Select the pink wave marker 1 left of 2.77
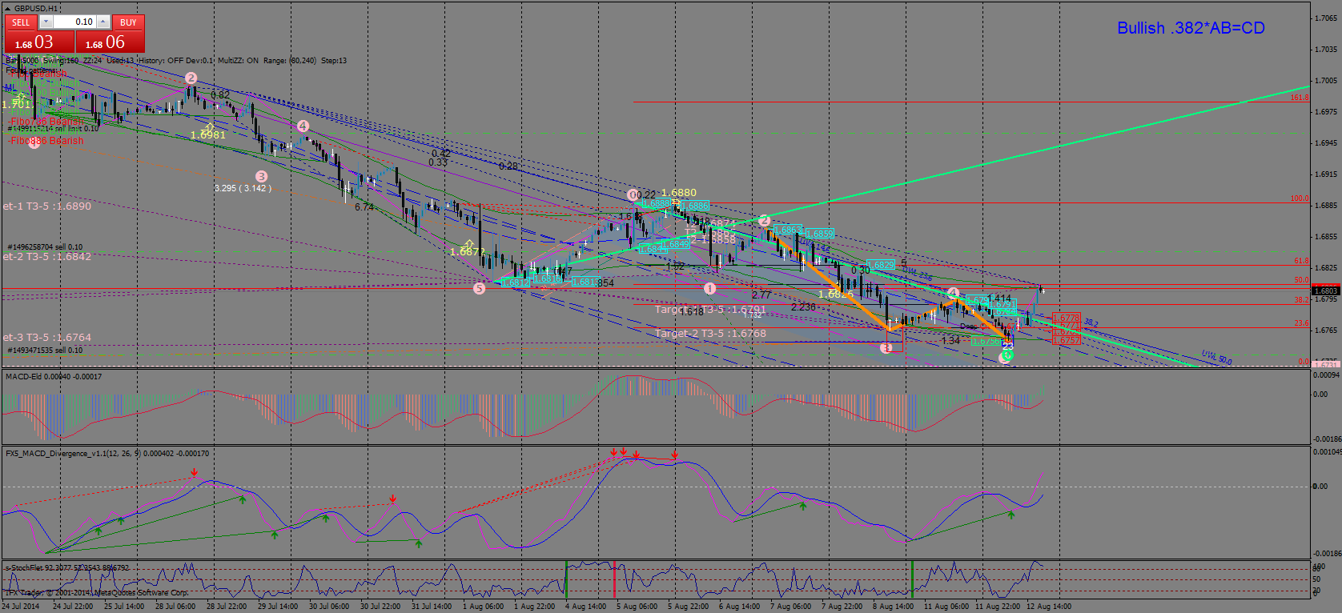Viewport: 1342px width, 613px height. (709, 288)
